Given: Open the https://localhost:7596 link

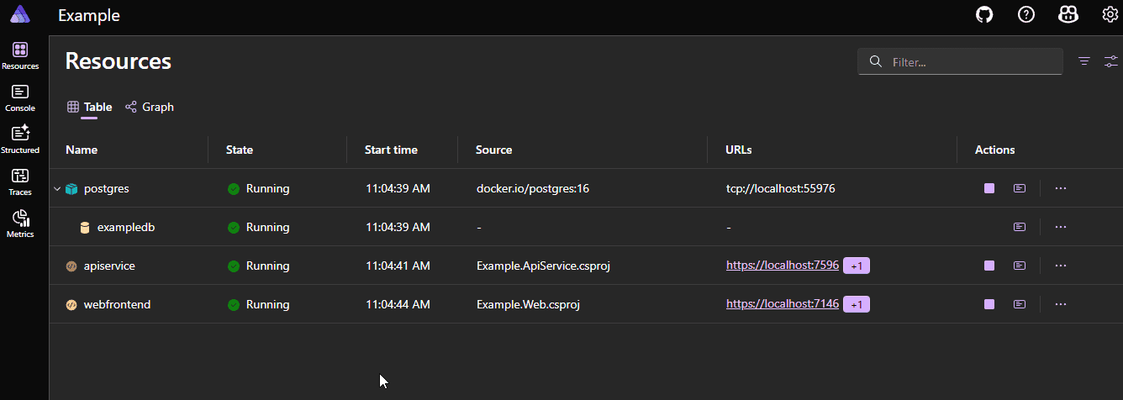Looking at the screenshot, I should (782, 266).
